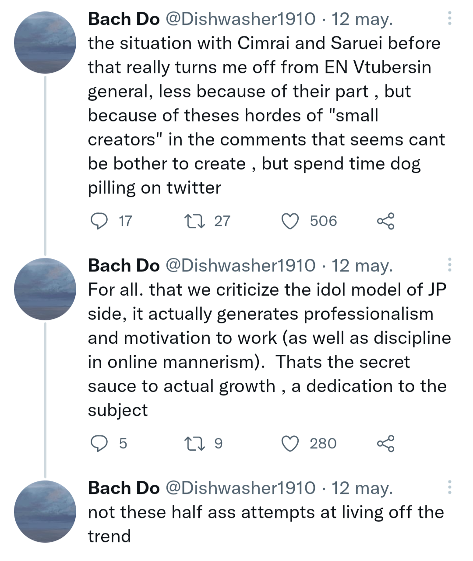Like the tweet with 280 likes
This screenshot has height=561, width=473.
pyautogui.click(x=289, y=444)
